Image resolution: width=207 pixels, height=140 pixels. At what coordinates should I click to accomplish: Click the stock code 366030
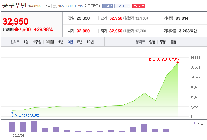point(34,6)
